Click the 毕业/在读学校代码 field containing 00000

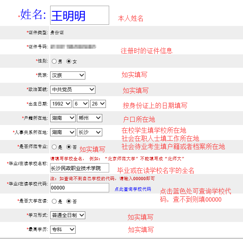[x=79, y=188]
